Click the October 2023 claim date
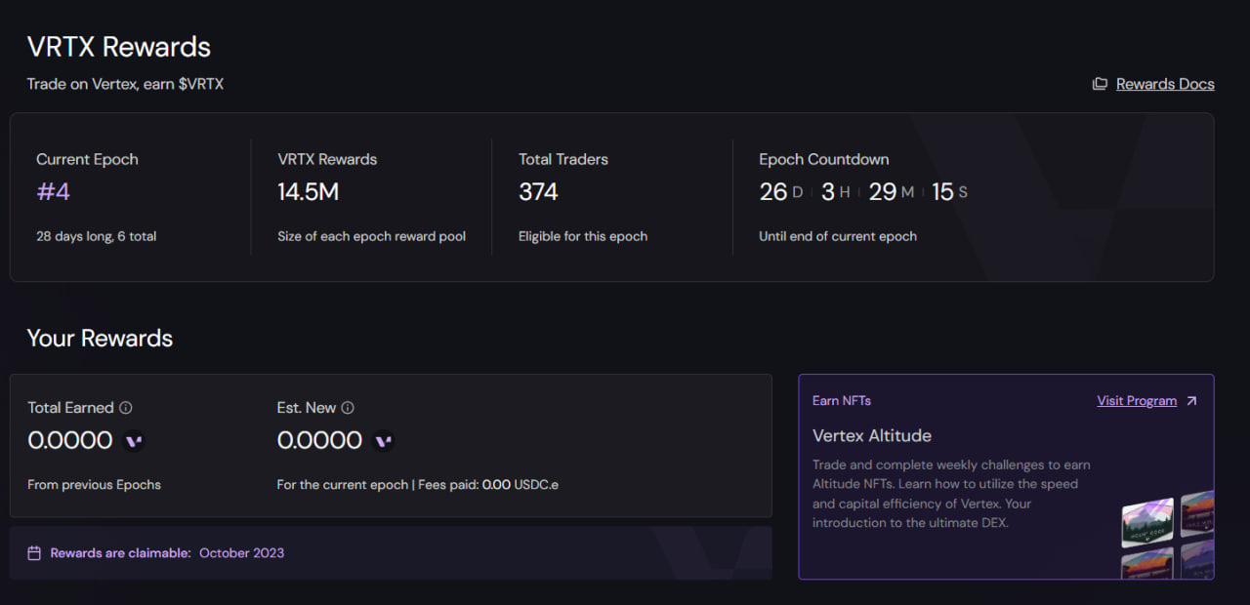 tap(241, 553)
